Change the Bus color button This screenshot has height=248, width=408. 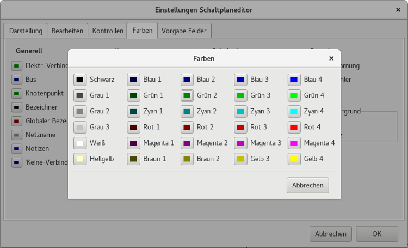[17, 80]
